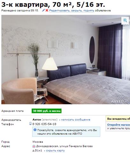The width and height of the screenshot is (130, 153).
Task: Click the pencil edit icon
Action: click(x=43, y=10)
